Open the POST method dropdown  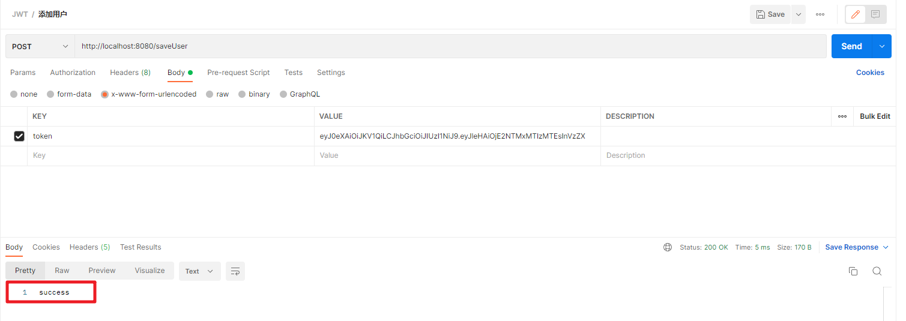click(40, 46)
